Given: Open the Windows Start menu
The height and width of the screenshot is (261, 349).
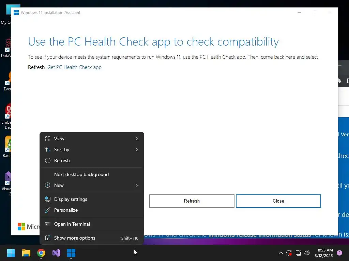Looking at the screenshot, I should pyautogui.click(x=11, y=253).
